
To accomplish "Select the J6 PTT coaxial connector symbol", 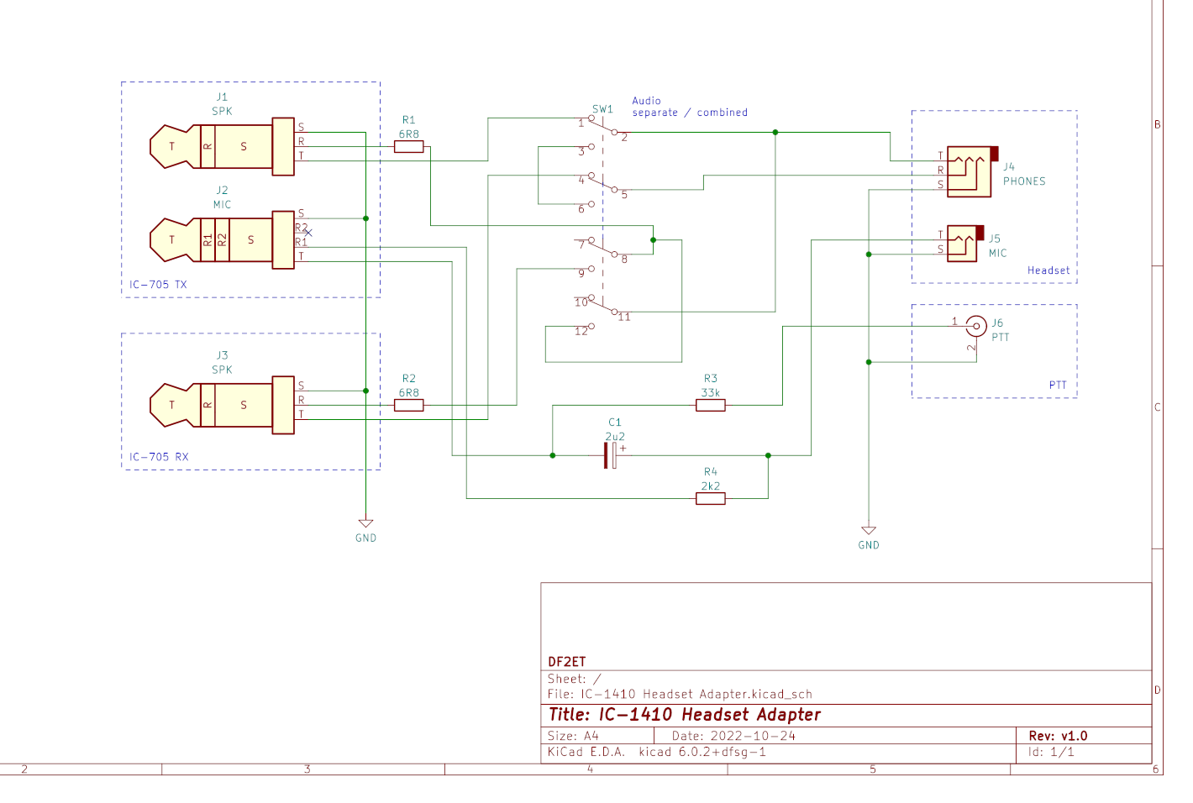I will [x=975, y=327].
